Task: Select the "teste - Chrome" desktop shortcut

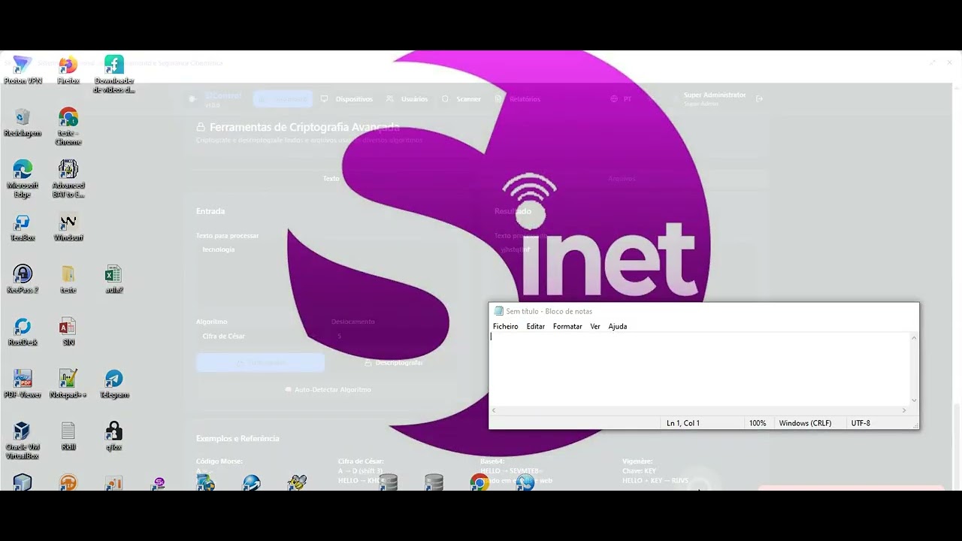Action: [68, 127]
